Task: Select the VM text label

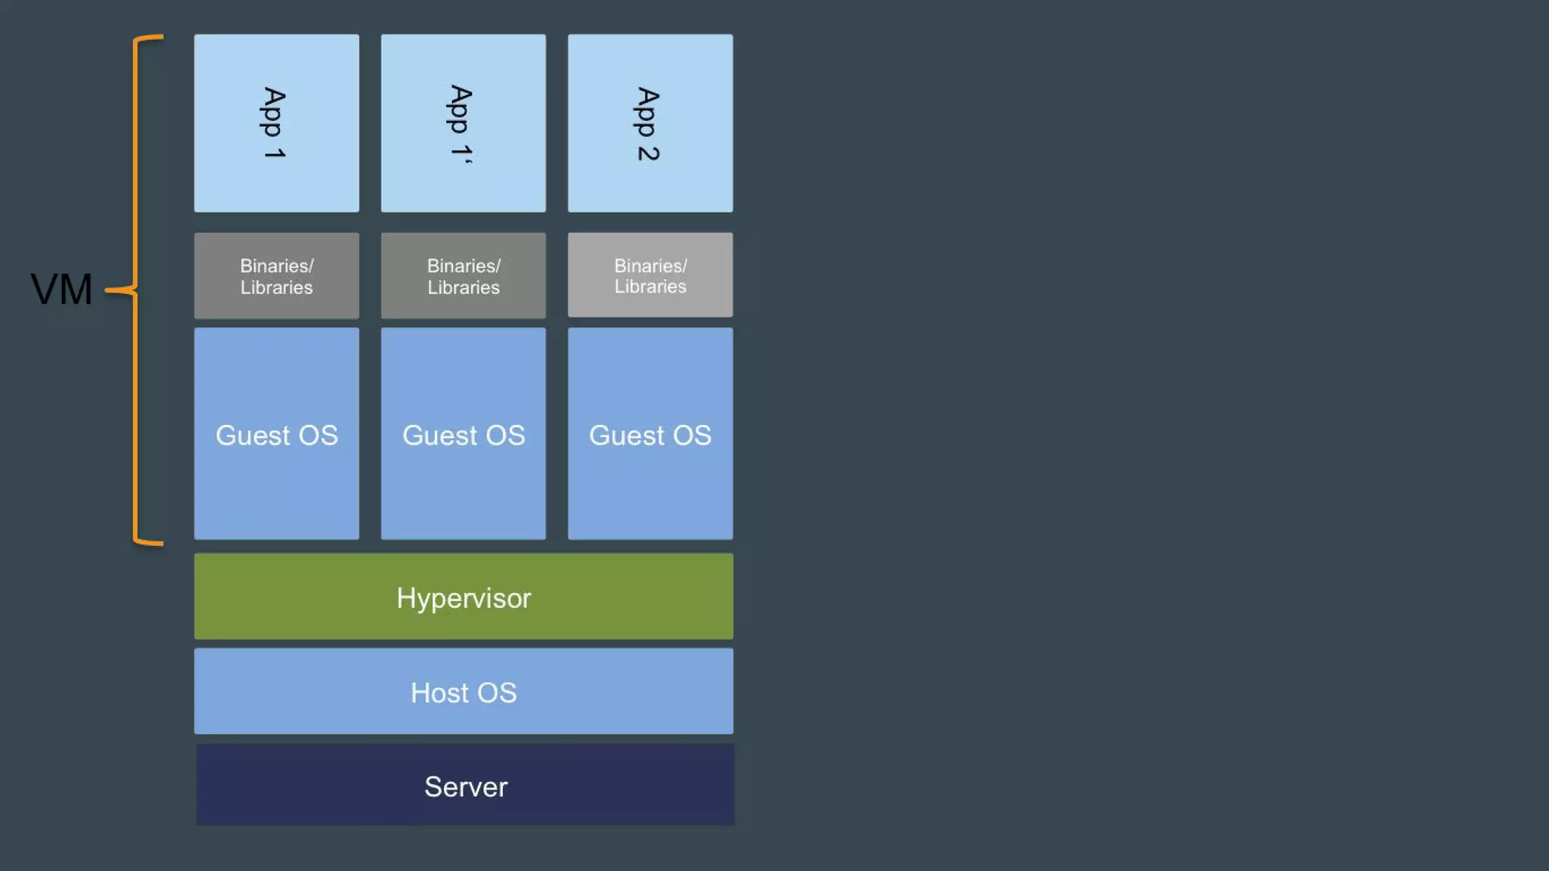Action: point(61,290)
